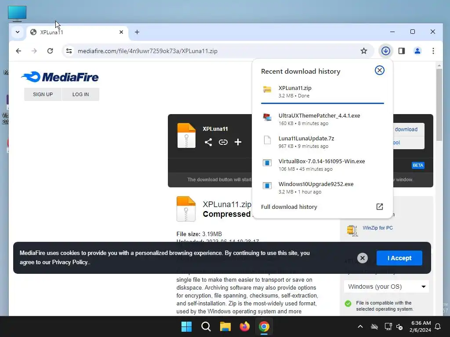The width and height of the screenshot is (450, 337).
Task: Open the Chrome side panel
Action: tap(402, 51)
